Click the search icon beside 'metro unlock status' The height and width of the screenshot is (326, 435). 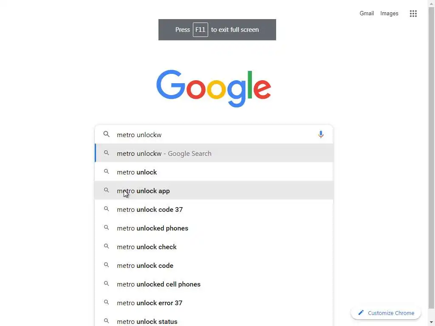point(107,321)
